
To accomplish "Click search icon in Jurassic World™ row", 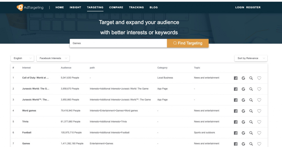I will tap(251, 100).
